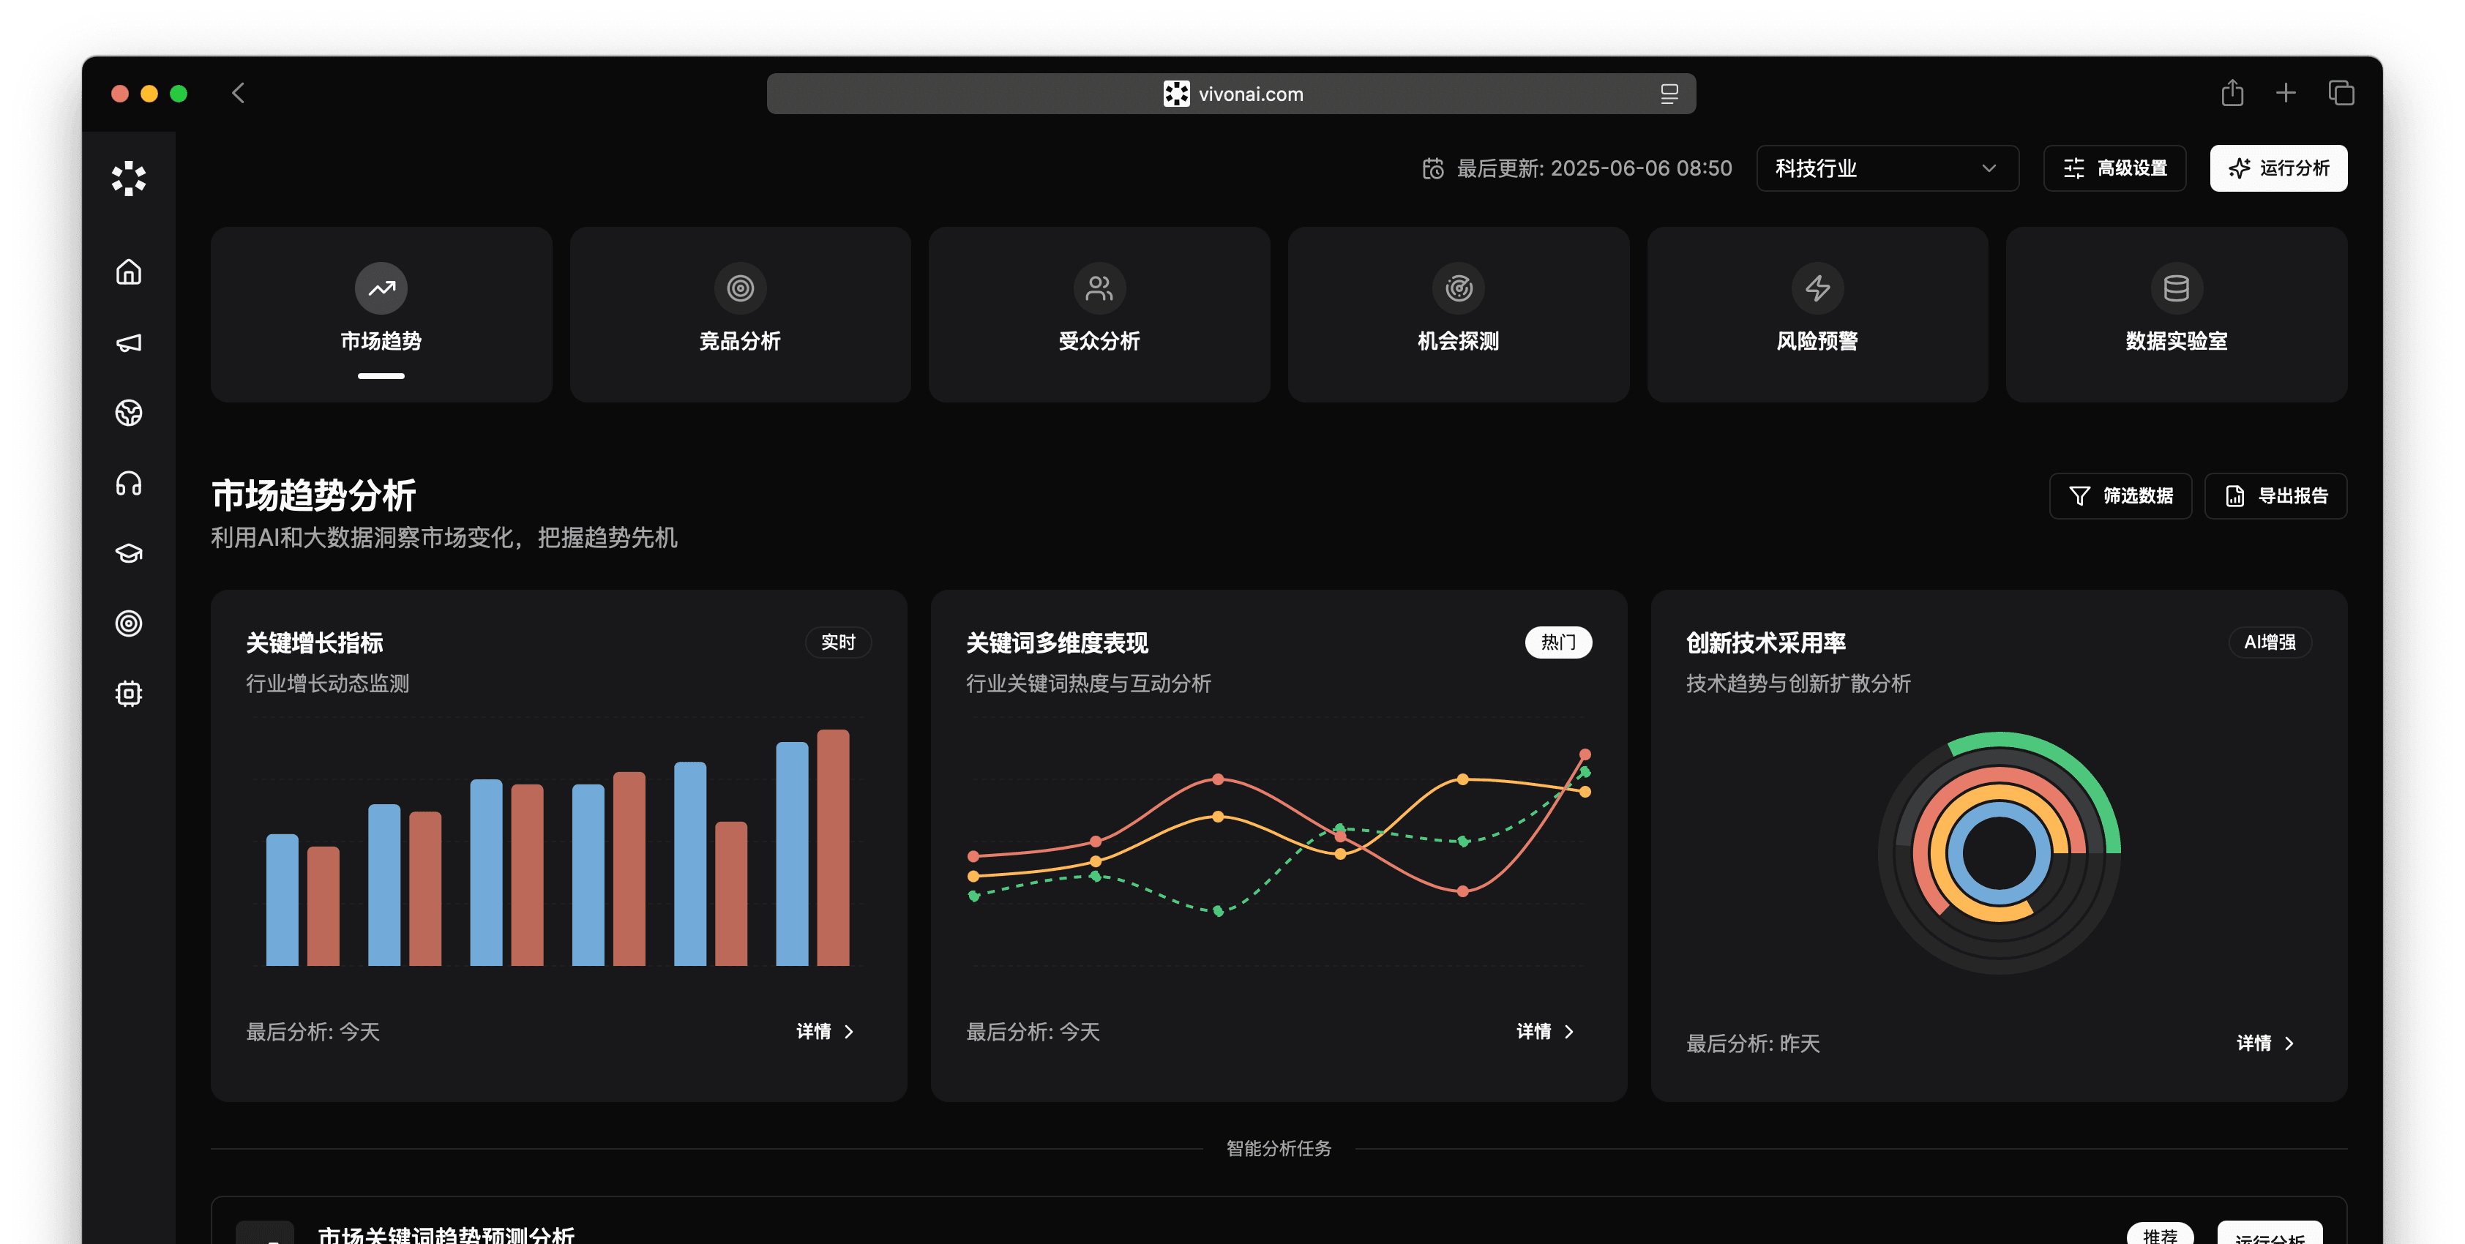Click the 筛选数据 filter button

tap(2120, 495)
